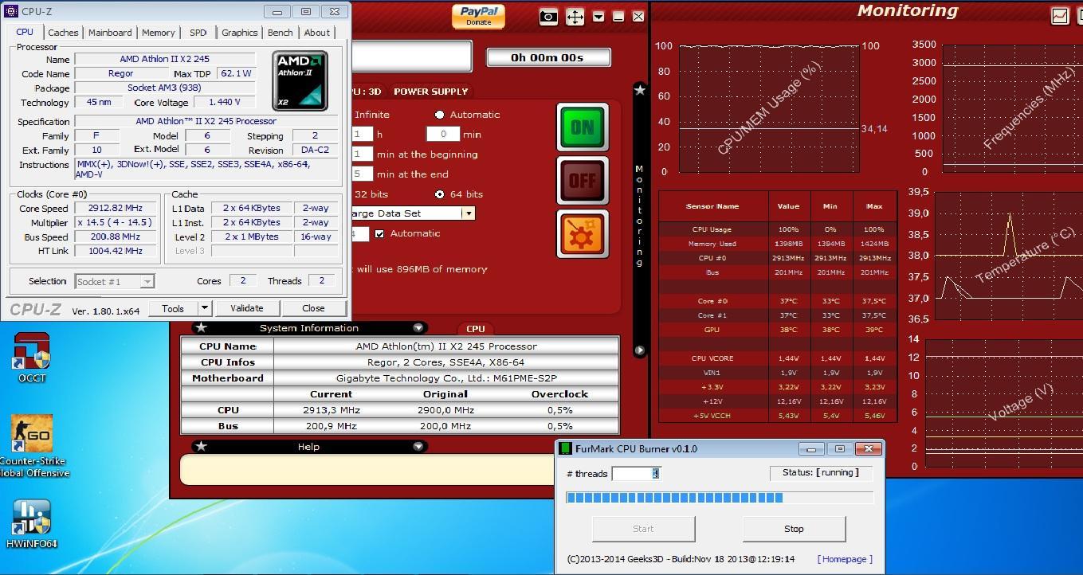Select the CPU tab below System Information

pyautogui.click(x=476, y=328)
